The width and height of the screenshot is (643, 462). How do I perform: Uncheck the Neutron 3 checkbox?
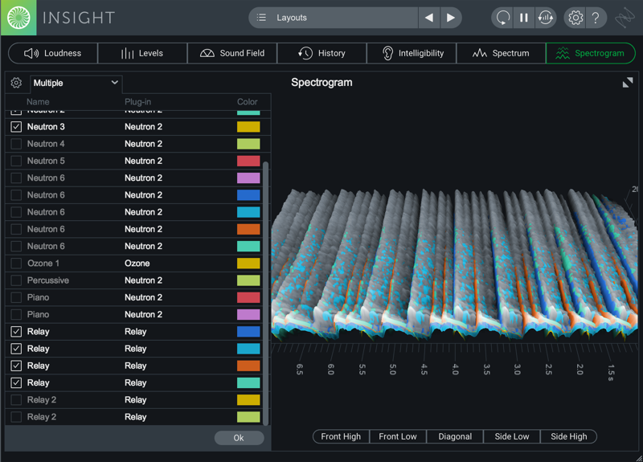pos(16,127)
